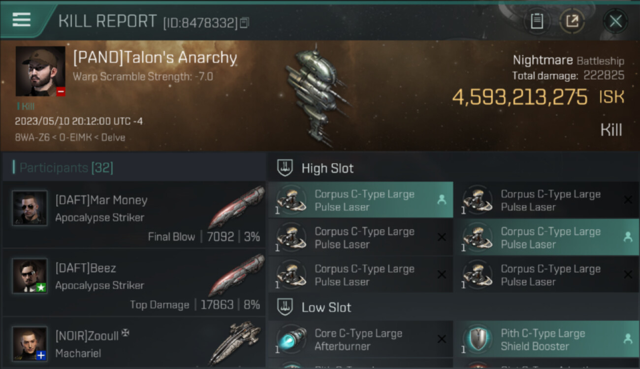Click the Participants [32] header
The width and height of the screenshot is (640, 369).
66,168
